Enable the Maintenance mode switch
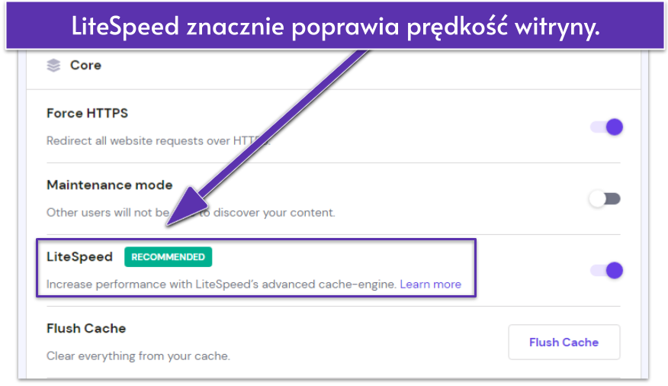The image size is (668, 386). [x=605, y=199]
